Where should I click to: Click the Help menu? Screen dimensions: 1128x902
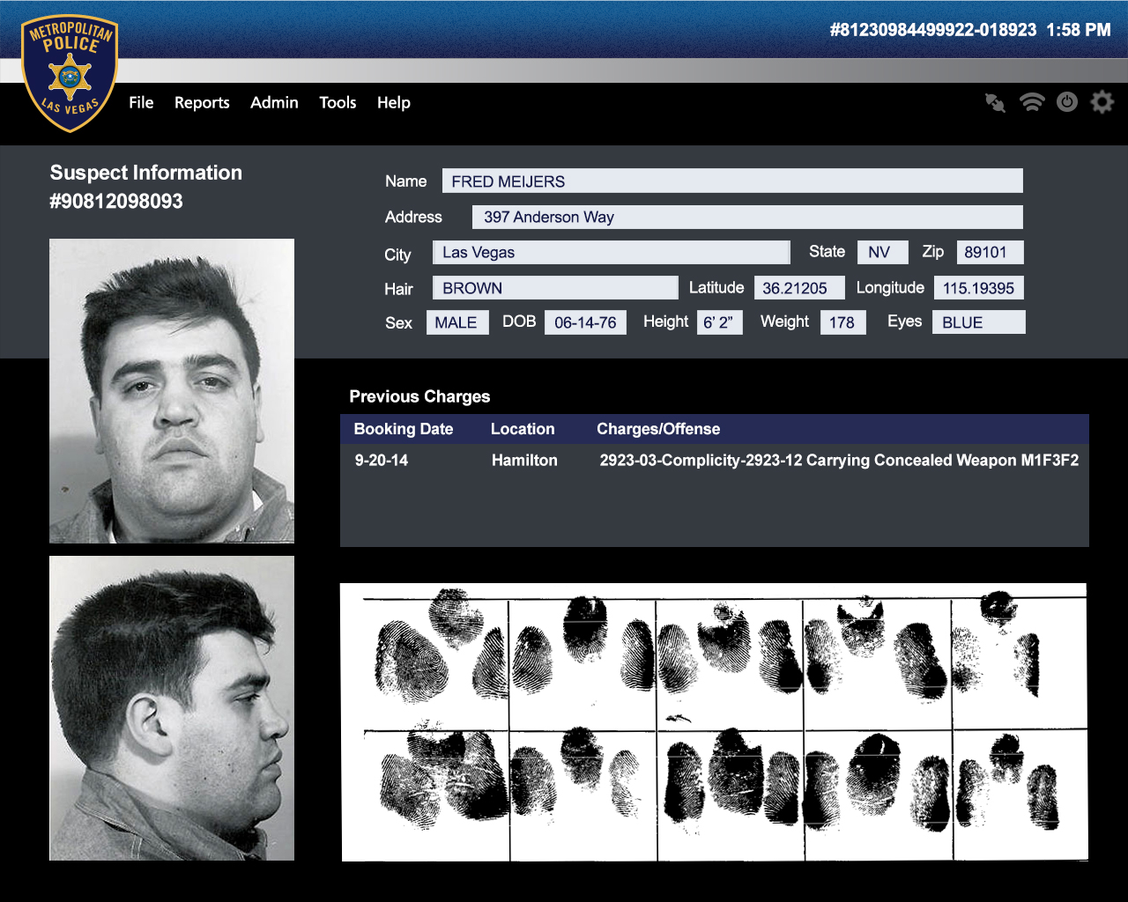[x=394, y=103]
